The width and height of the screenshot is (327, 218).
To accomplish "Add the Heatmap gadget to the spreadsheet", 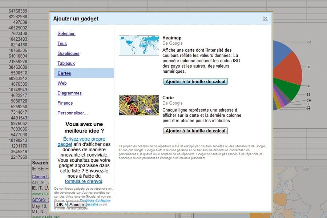I will [195, 82].
